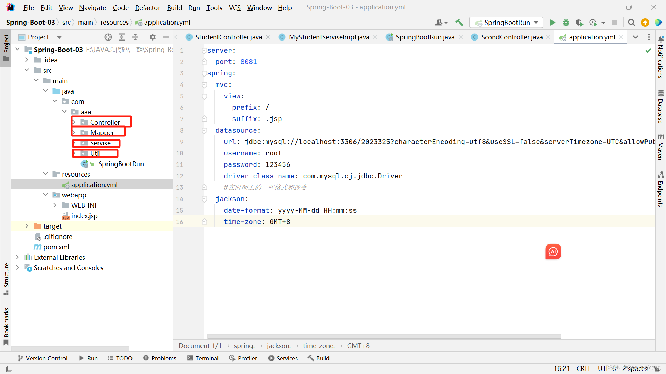Collapse the Spring-Boot-03 root node
Screen dimensions: 666x374
[x=17, y=49]
